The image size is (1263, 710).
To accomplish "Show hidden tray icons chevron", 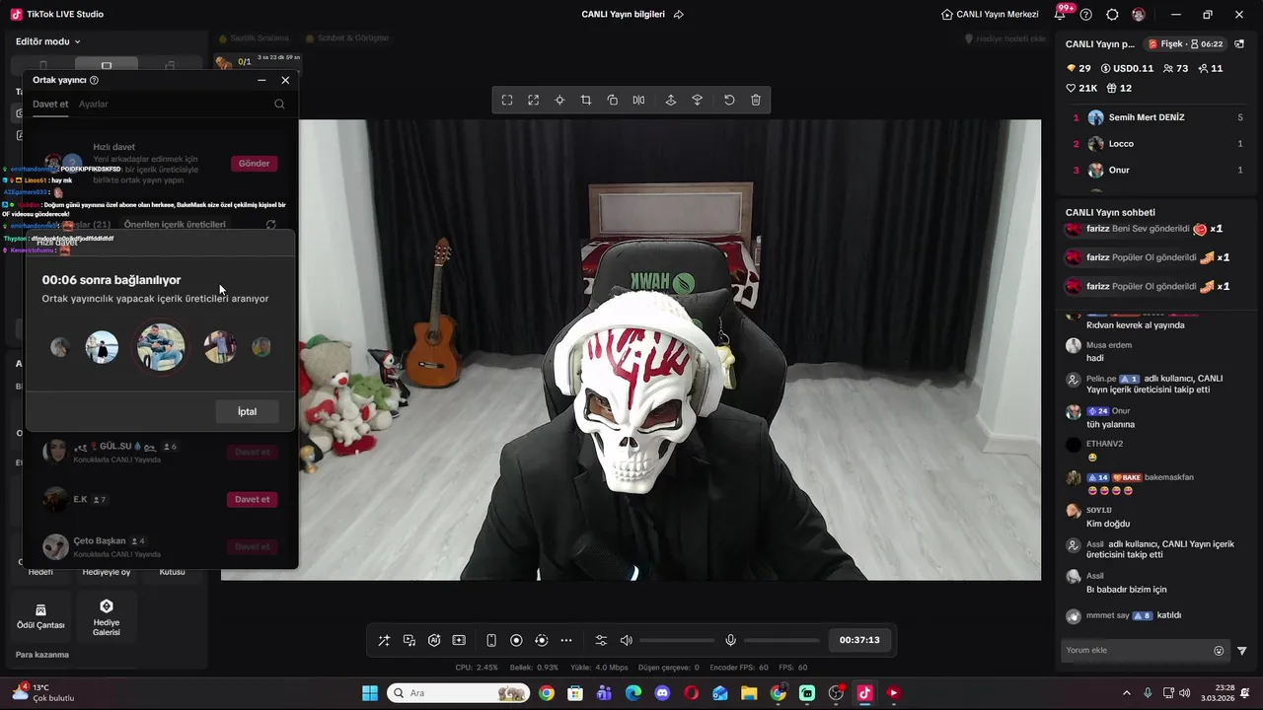I will point(1127,693).
